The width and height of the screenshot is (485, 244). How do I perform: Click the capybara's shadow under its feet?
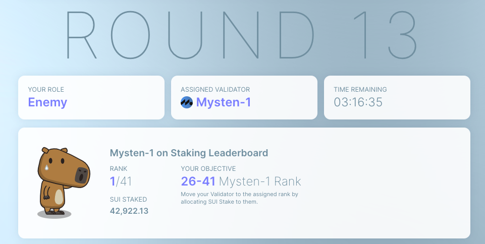pyautogui.click(x=55, y=214)
